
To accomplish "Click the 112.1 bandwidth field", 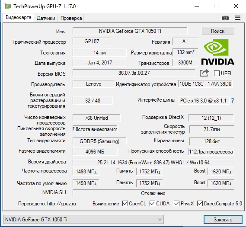I will pyautogui.click(x=211, y=152).
